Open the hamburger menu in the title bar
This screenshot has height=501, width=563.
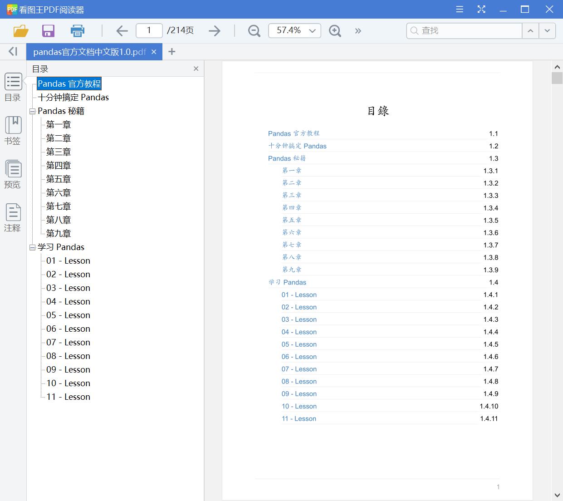click(x=459, y=9)
